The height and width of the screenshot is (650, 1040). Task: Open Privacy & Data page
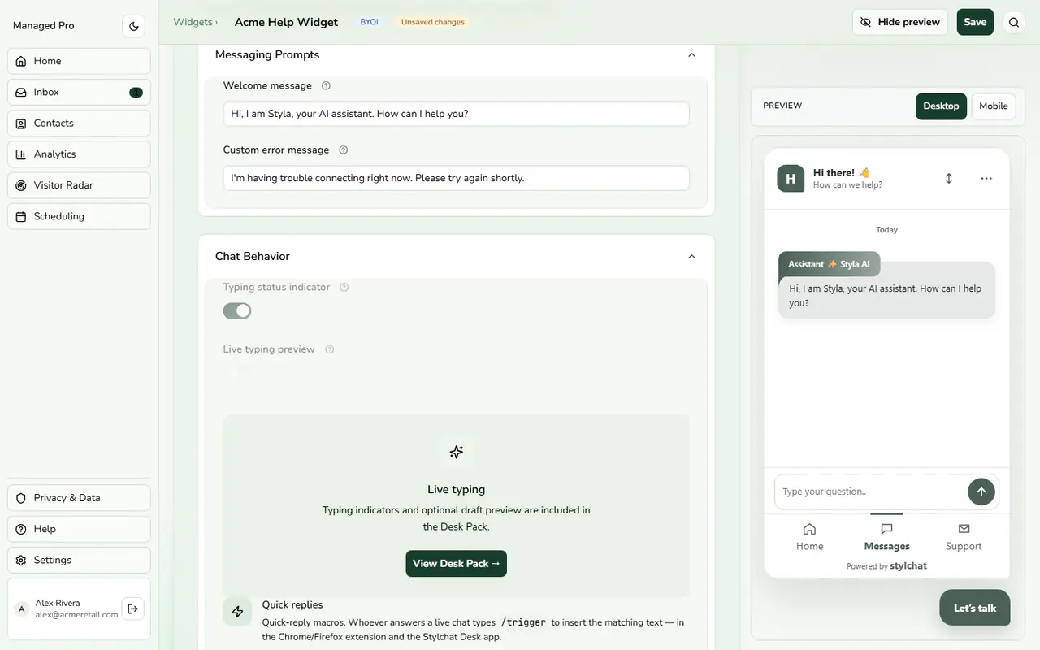[79, 498]
